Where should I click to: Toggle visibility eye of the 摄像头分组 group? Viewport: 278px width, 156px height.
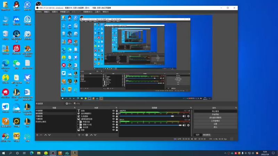point(114,124)
